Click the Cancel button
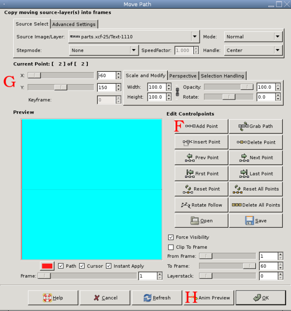Image resolution: width=291 pixels, height=311 pixels. [x=105, y=298]
